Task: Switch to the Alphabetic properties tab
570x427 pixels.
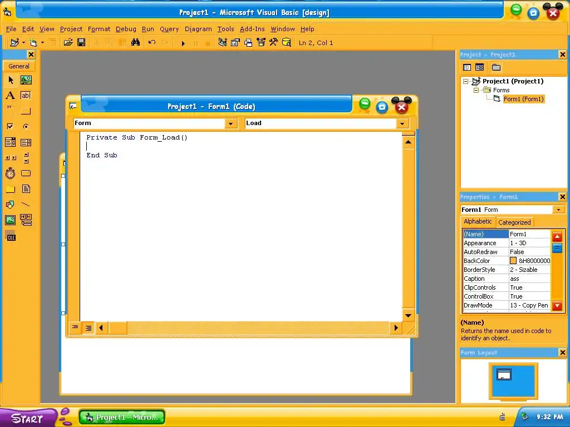Action: point(478,221)
